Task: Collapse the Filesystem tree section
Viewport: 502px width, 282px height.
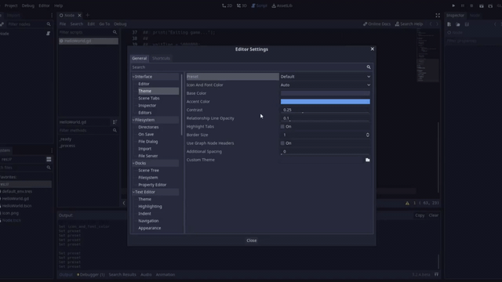Action: (133, 120)
